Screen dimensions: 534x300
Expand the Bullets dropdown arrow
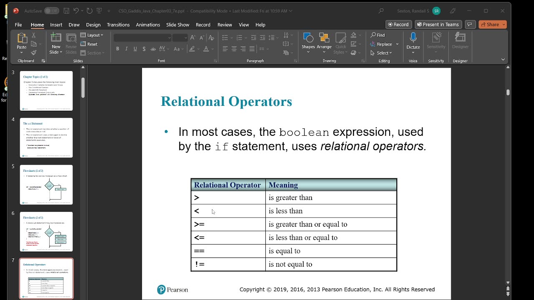pos(232,38)
